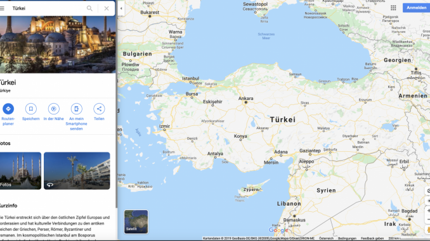Screen dimensions: 430x241
Task: Click the Warna city label
Action: (176, 32)
